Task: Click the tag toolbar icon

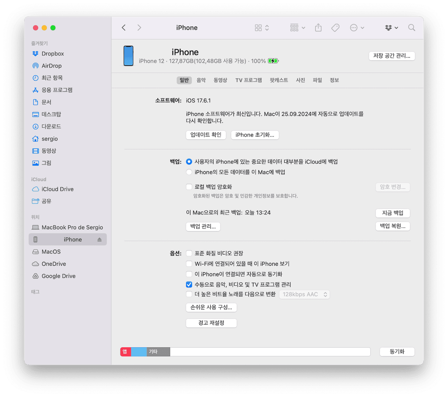Action: point(335,28)
